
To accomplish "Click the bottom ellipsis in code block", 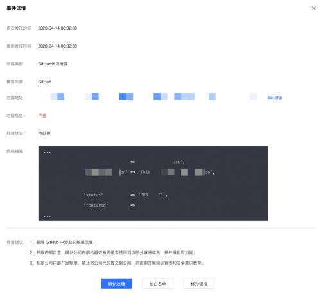I will point(47,216).
